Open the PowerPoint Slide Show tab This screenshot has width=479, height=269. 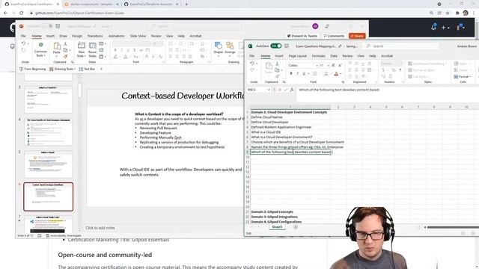tap(138, 36)
